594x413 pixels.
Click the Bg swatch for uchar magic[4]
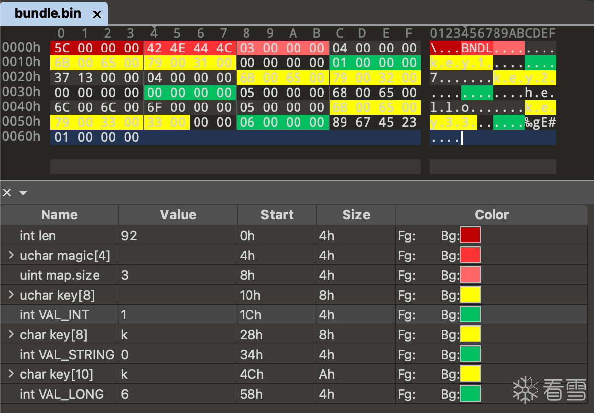point(470,255)
